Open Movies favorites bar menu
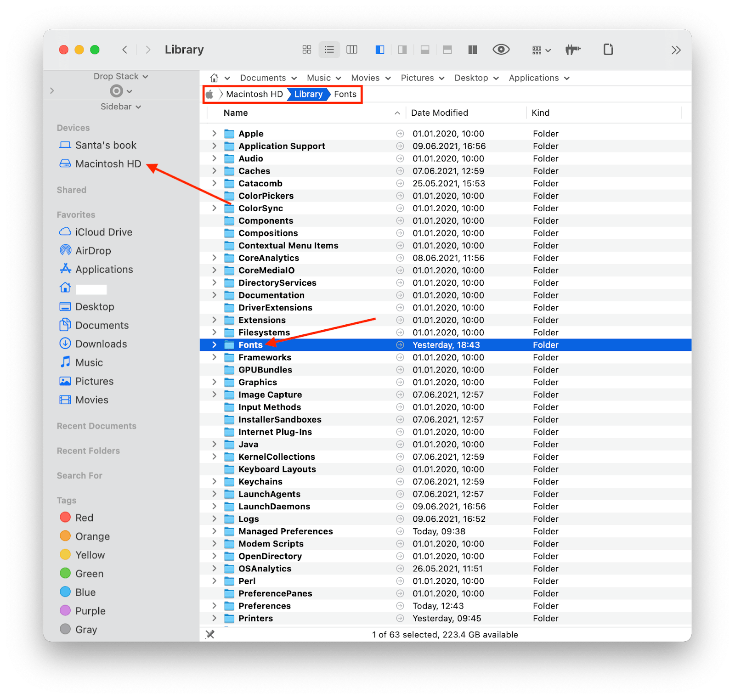Viewport: 735px width, 699px height. [371, 78]
